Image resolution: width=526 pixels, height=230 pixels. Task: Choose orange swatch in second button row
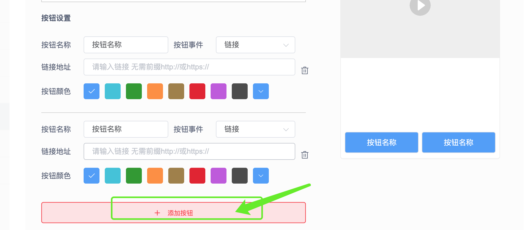(155, 176)
